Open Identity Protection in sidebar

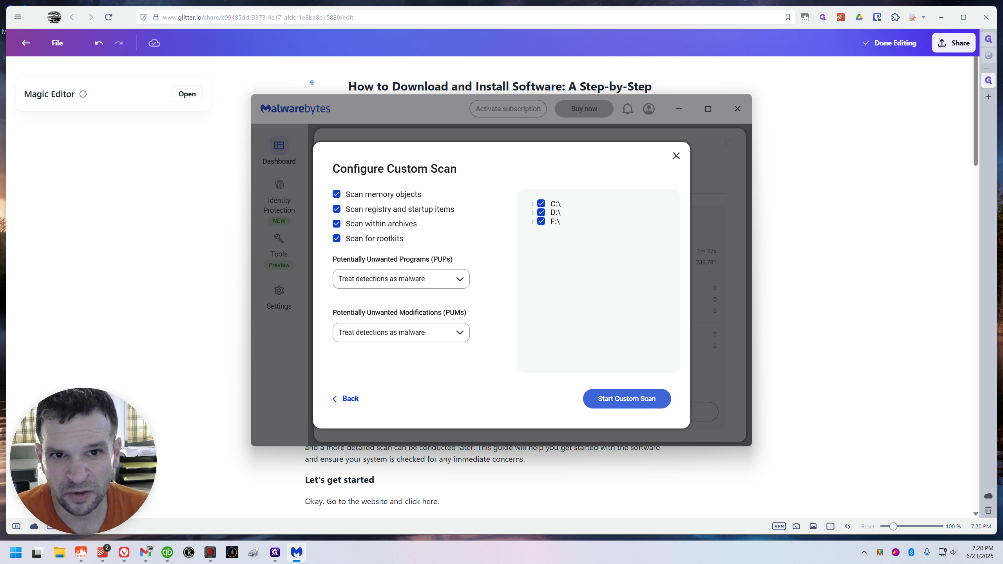click(x=279, y=201)
